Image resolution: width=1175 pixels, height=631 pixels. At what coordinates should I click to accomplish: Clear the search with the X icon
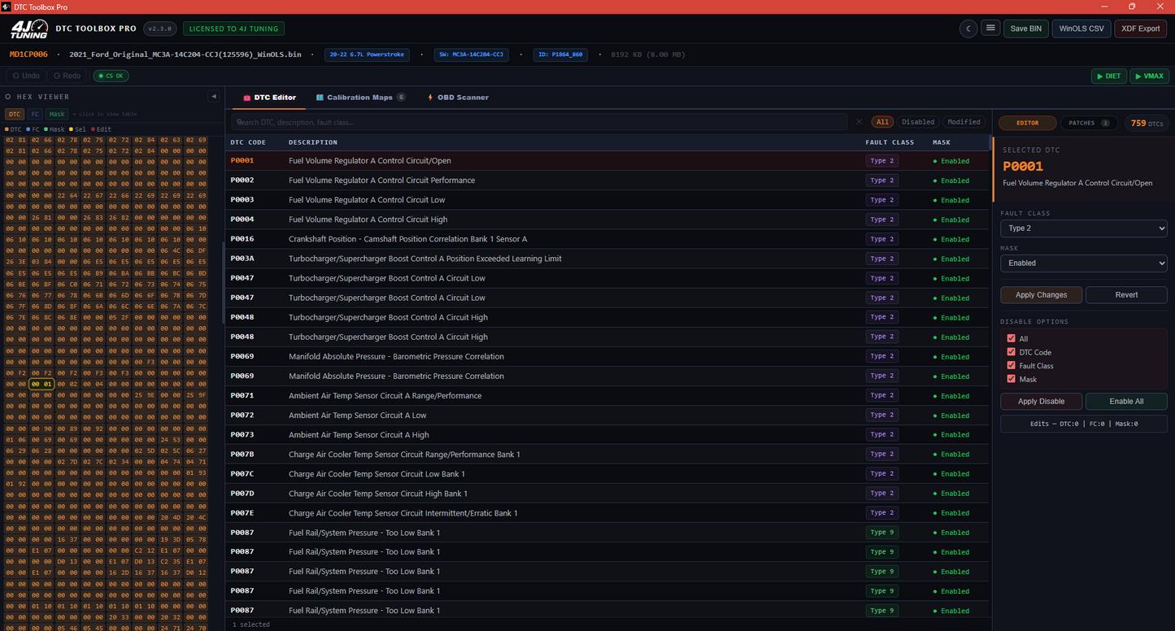[x=859, y=122]
